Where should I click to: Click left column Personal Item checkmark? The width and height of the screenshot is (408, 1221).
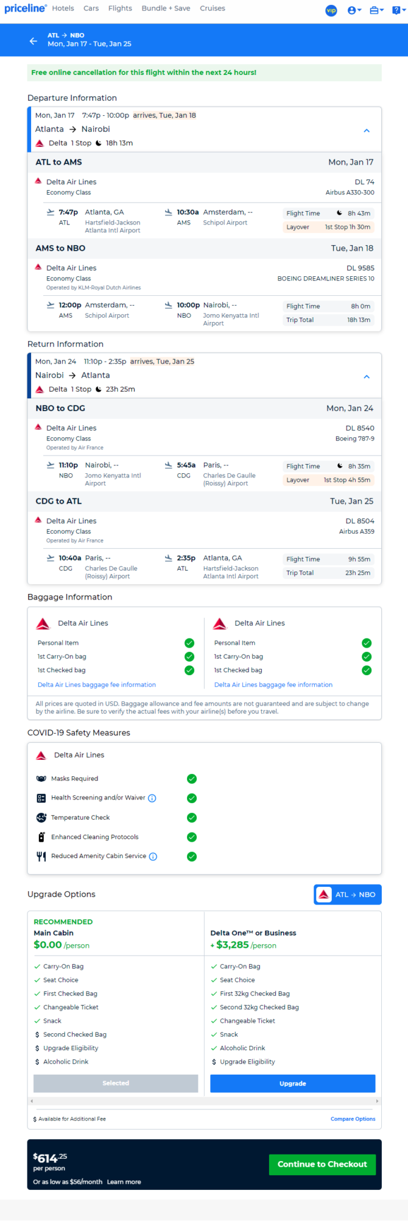tap(189, 643)
